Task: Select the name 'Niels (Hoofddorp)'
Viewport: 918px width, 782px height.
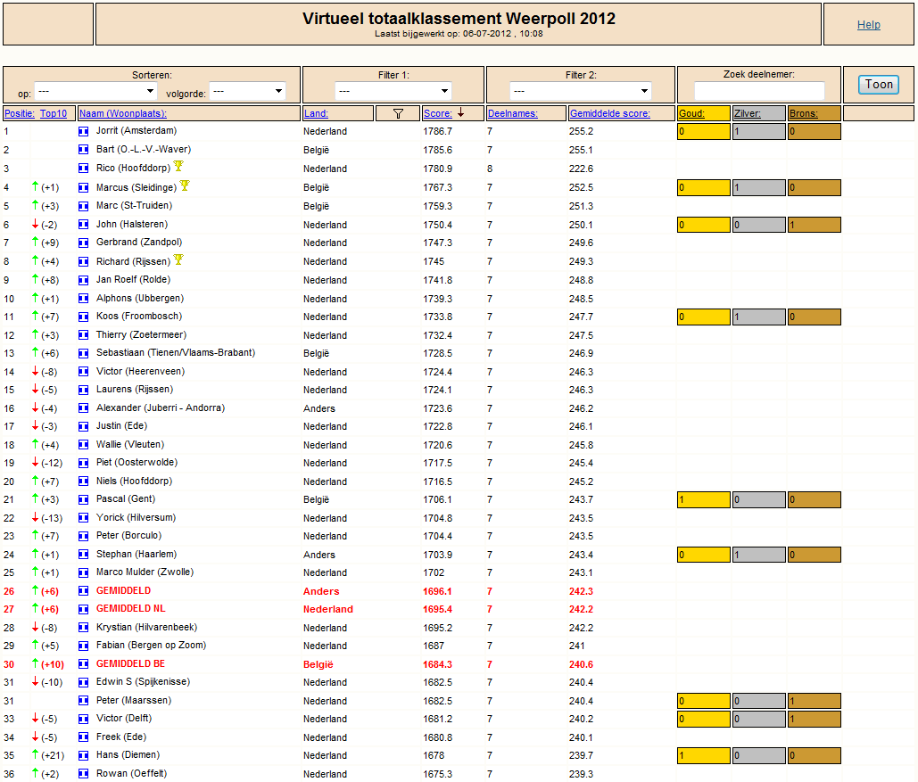Action: (x=134, y=482)
